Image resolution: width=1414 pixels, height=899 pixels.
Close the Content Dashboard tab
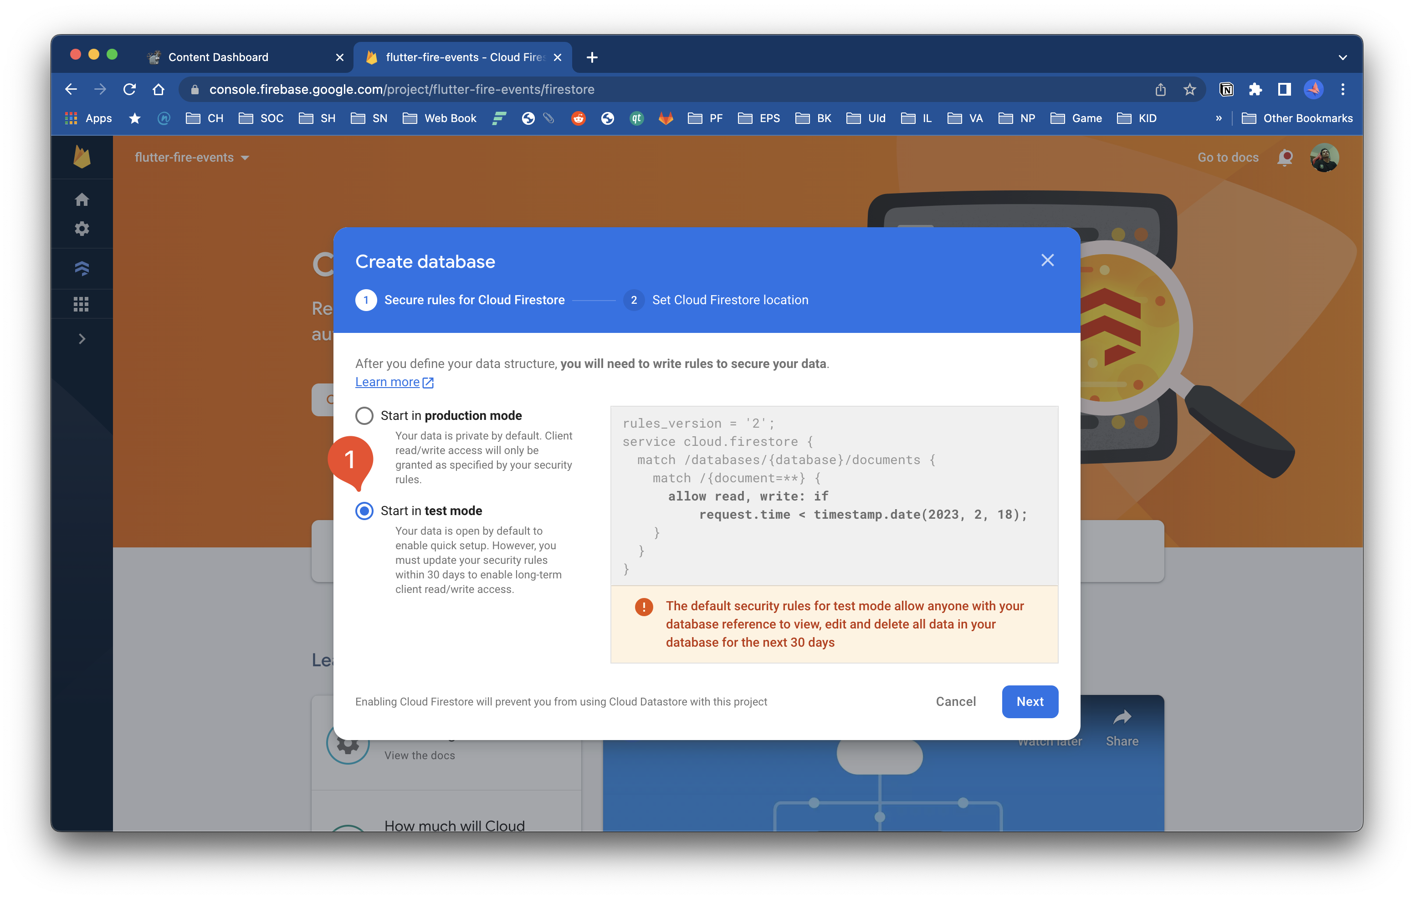coord(339,57)
